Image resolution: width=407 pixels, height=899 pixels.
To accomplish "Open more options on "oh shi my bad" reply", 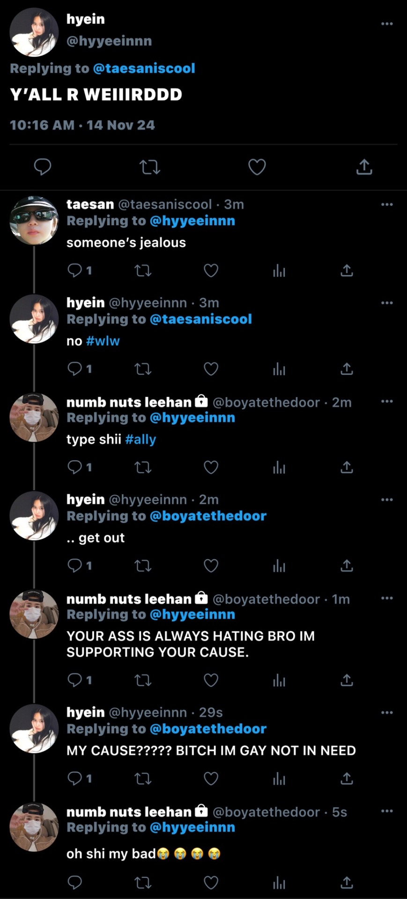I will click(387, 811).
